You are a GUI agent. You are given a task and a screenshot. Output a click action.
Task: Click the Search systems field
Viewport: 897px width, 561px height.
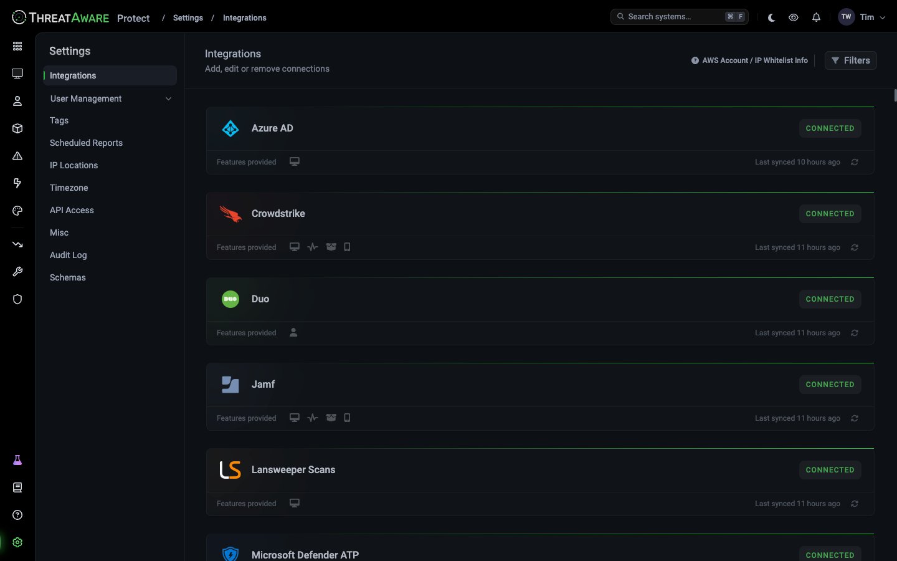point(680,17)
